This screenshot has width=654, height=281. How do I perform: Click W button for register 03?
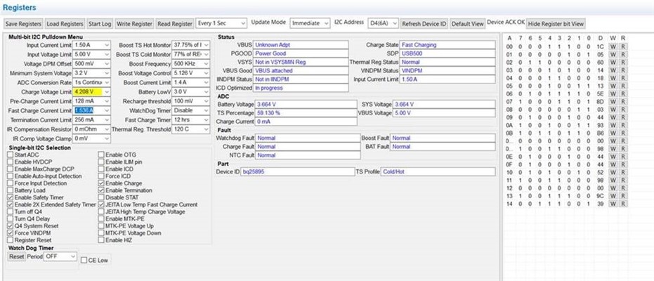613,70
